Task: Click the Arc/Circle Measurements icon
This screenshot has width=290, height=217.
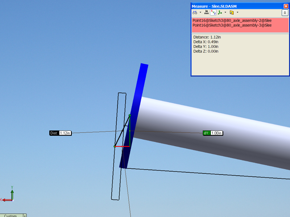Action: 195,13
